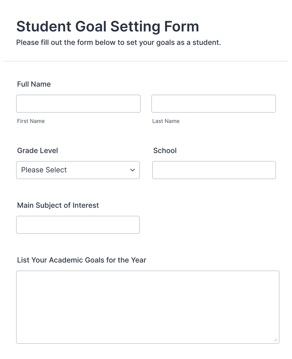
Task: Click the Student Goal Setting Form heading
Action: click(108, 26)
